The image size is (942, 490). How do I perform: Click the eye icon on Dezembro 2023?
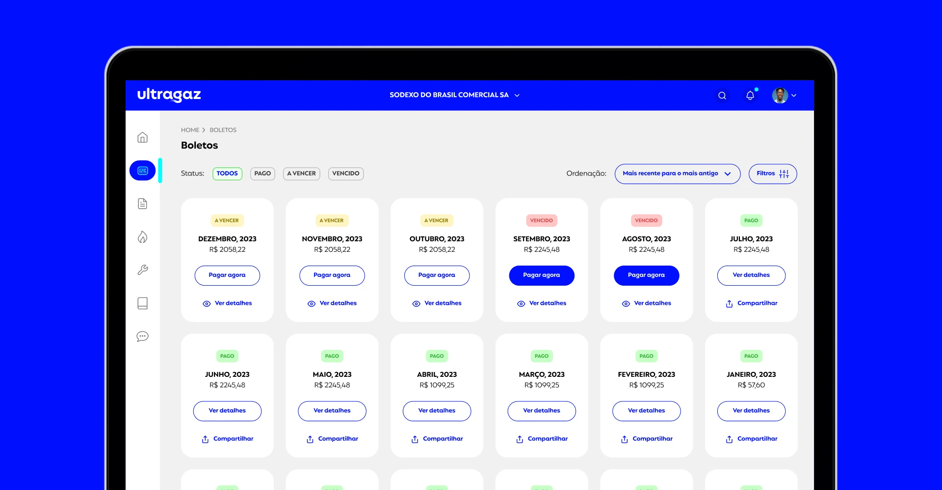207,304
